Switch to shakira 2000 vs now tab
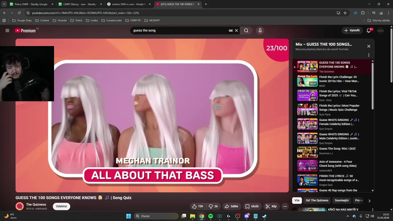The width and height of the screenshot is (393, 221). point(129,4)
